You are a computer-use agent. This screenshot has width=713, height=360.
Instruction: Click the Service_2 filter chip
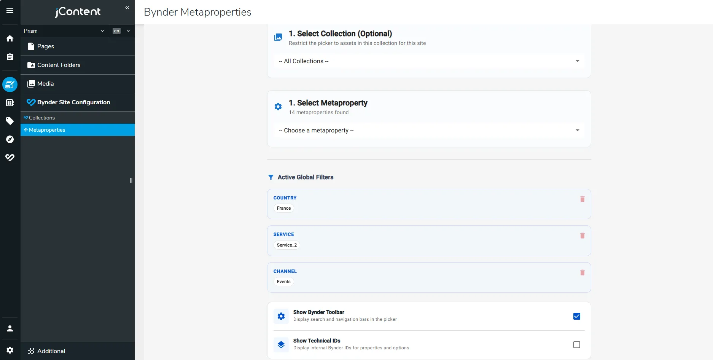(x=287, y=245)
